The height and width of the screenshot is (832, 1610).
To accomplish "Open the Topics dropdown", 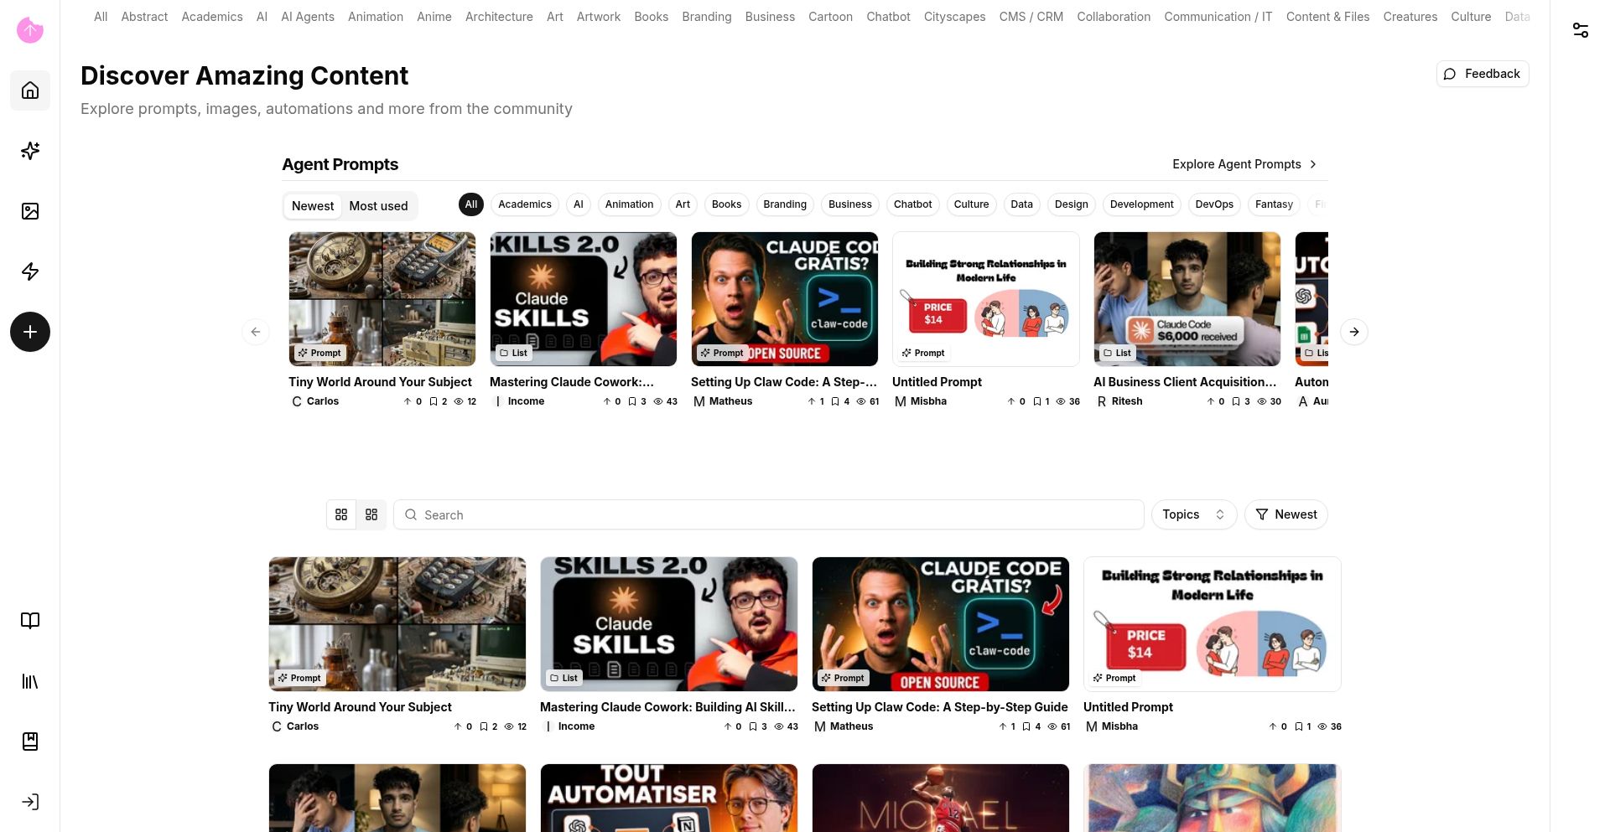I will [1193, 514].
